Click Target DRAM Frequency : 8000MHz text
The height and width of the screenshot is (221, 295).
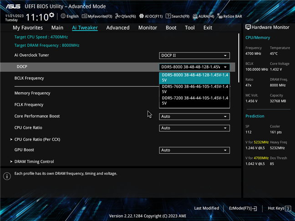pyautogui.click(x=47, y=45)
